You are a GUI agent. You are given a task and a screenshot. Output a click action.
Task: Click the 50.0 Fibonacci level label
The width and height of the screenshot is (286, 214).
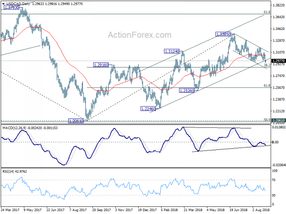click(267, 115)
